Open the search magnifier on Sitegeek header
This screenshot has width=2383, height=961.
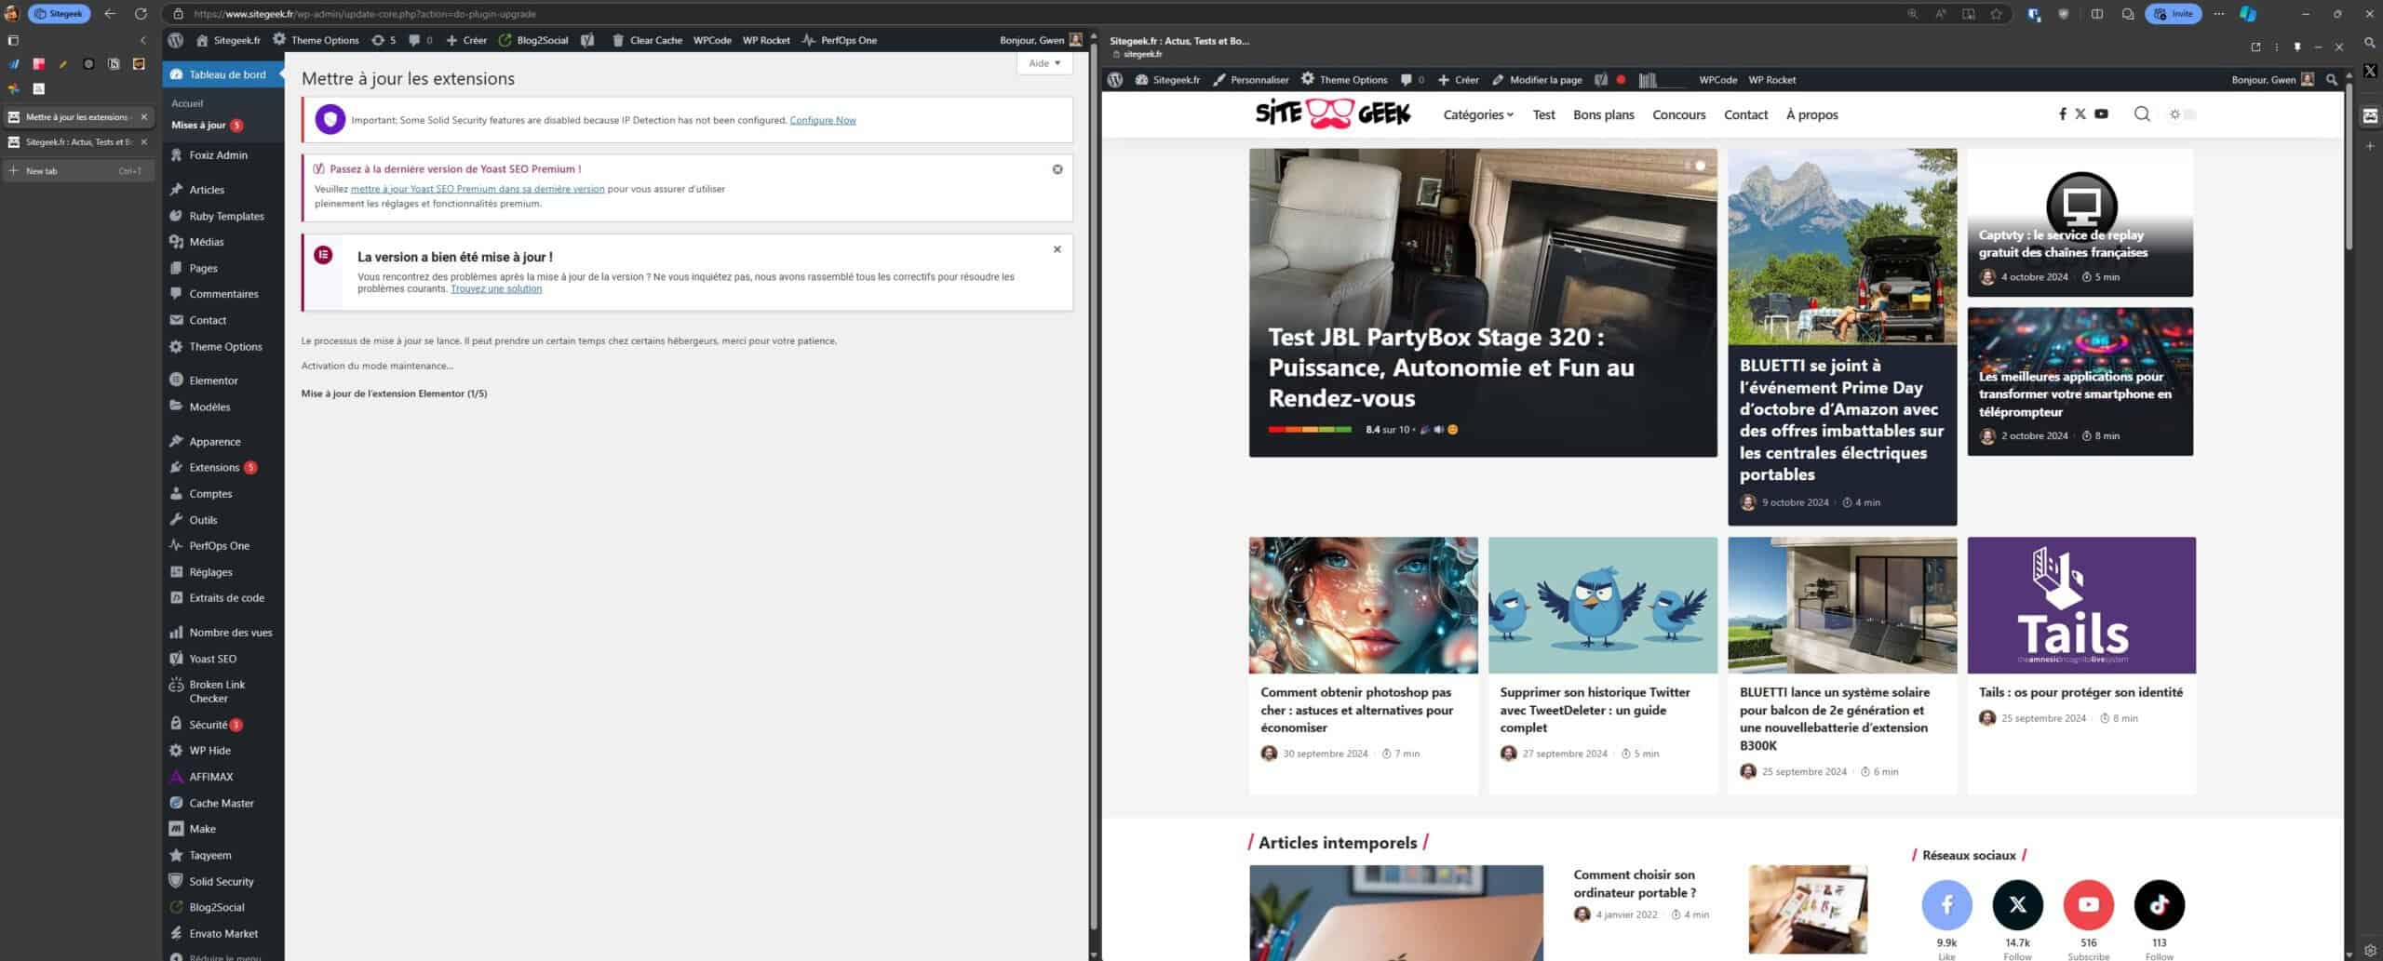2142,114
